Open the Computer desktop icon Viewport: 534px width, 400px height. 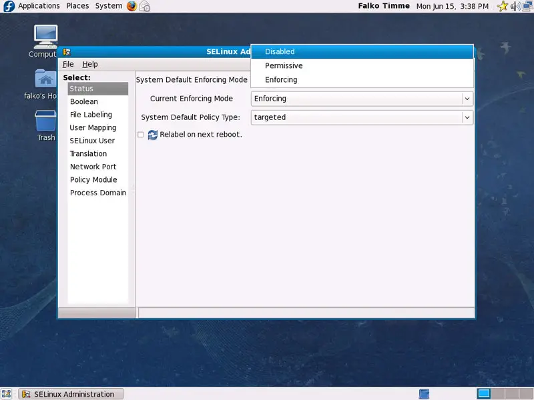(45, 37)
